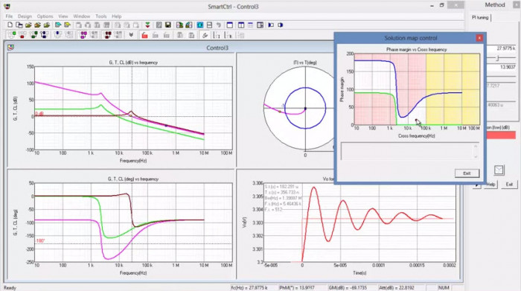Click the 27.9775 k frequency field

click(501, 48)
